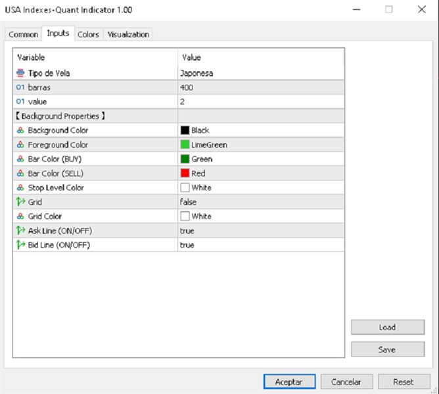The image size is (439, 394).
Task: Select the 'Tipo de Vela' variable name
Action: pos(49,74)
